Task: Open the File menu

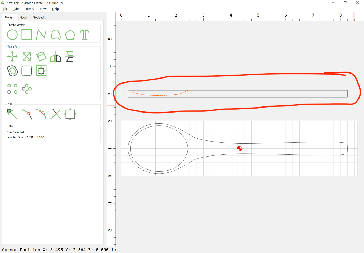Action: pyautogui.click(x=5, y=9)
